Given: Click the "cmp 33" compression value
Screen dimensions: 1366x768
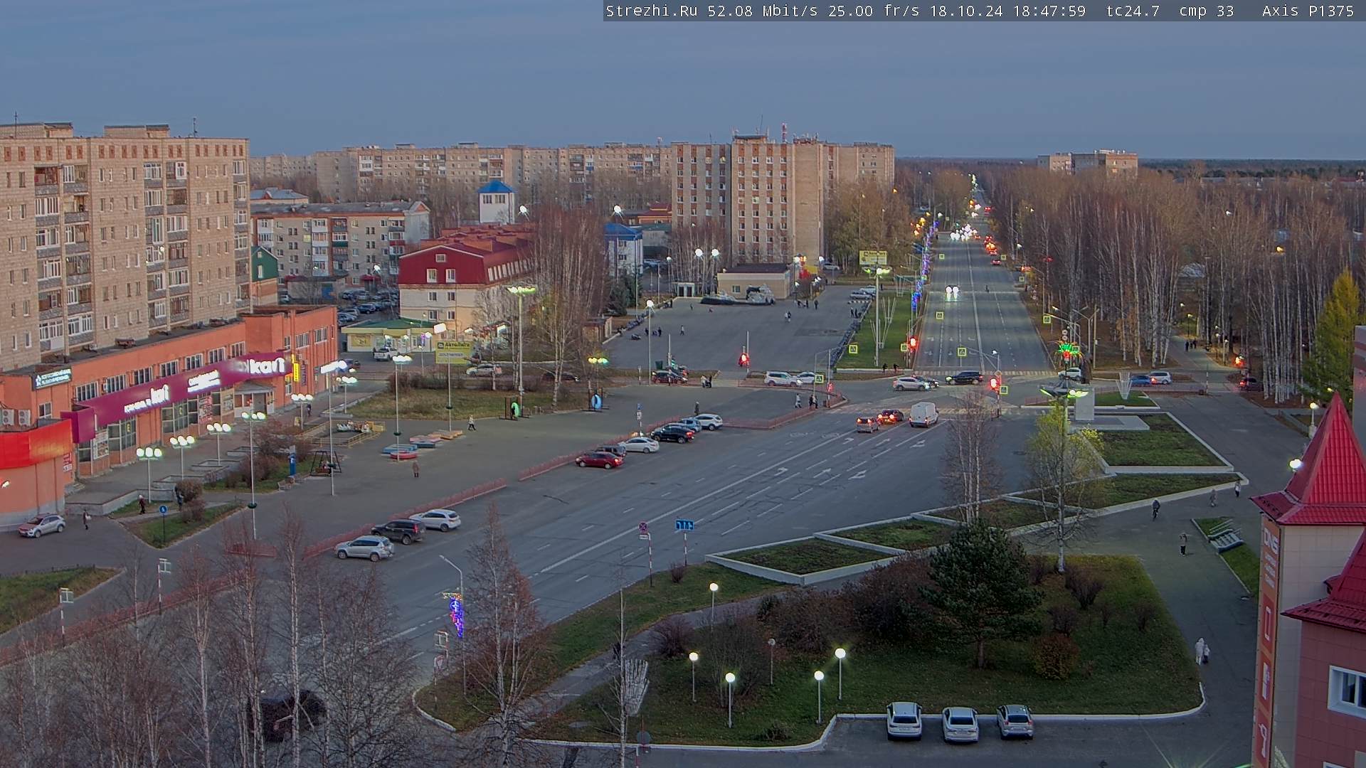Looking at the screenshot, I should coord(1206,11).
